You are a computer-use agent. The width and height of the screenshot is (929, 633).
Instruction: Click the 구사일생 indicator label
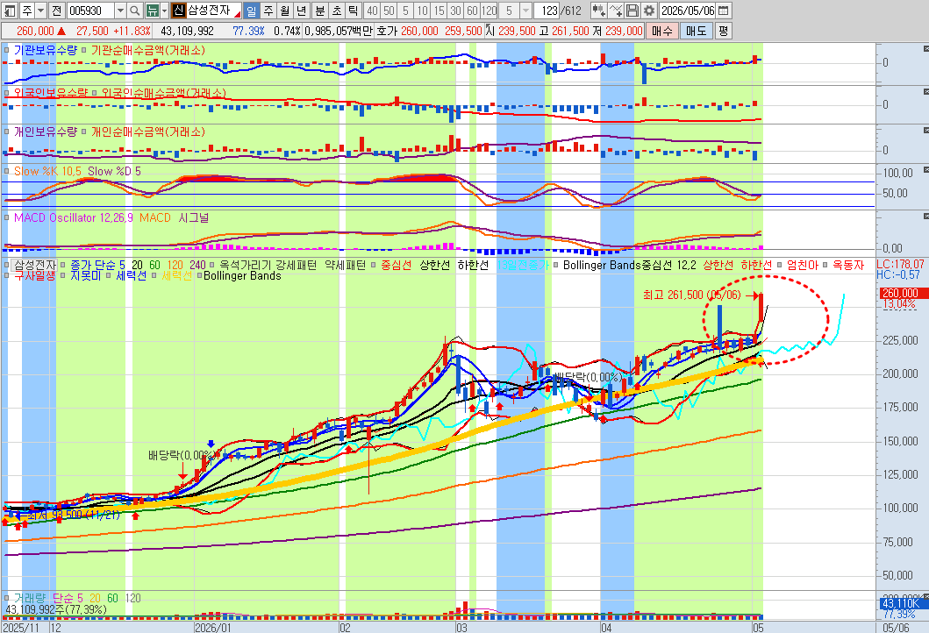point(33,276)
